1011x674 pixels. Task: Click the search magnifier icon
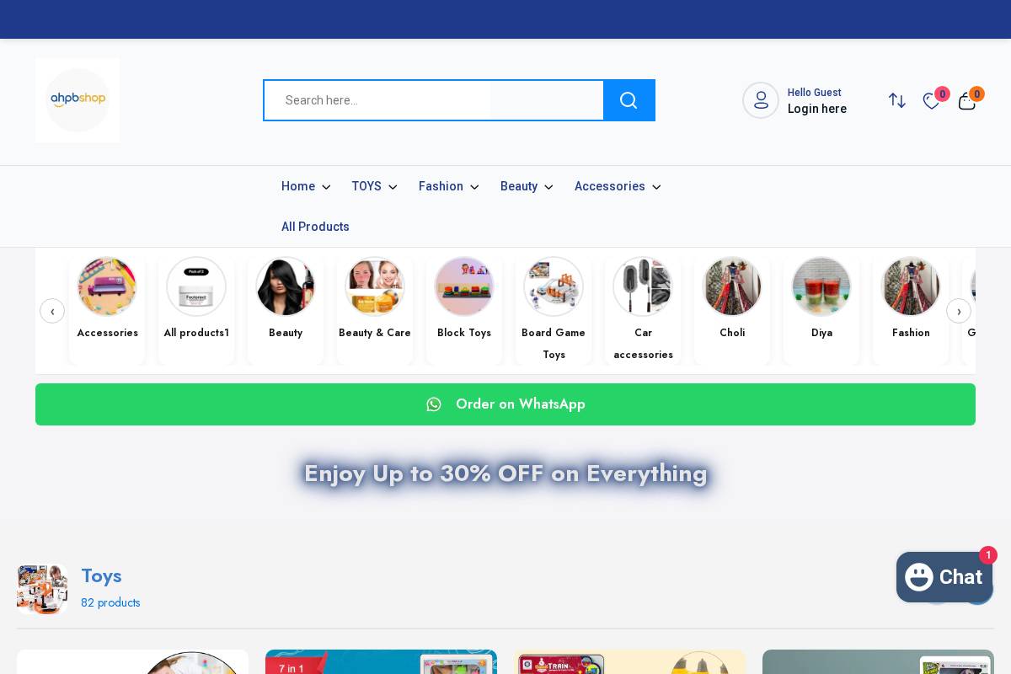pos(629,100)
